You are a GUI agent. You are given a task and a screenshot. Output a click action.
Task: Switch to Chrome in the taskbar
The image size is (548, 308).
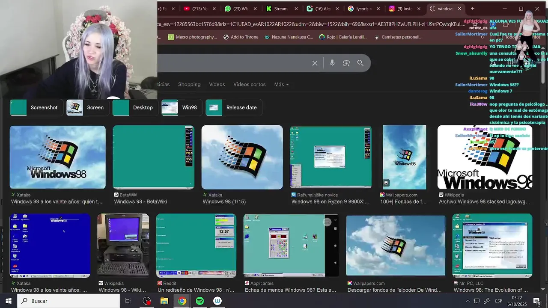click(x=182, y=301)
